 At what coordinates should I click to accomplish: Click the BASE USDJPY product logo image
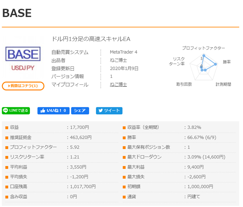click(x=23, y=58)
